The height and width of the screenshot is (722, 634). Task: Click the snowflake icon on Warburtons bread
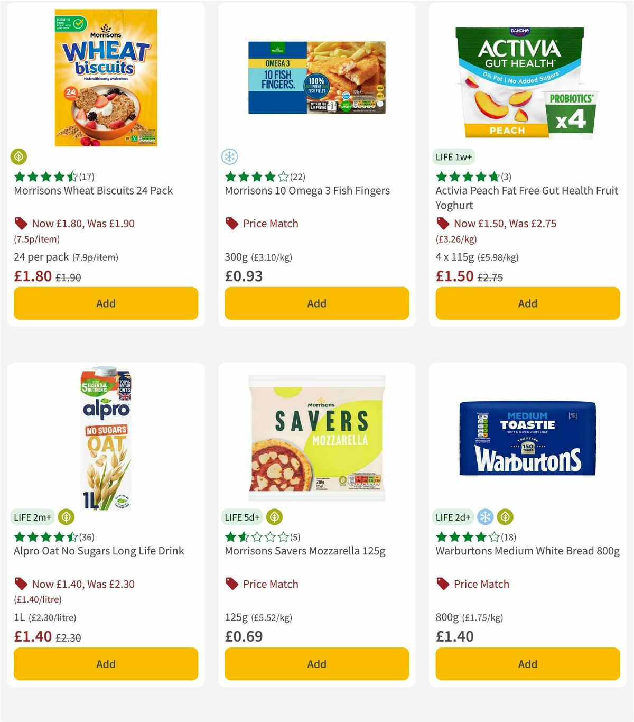[484, 517]
